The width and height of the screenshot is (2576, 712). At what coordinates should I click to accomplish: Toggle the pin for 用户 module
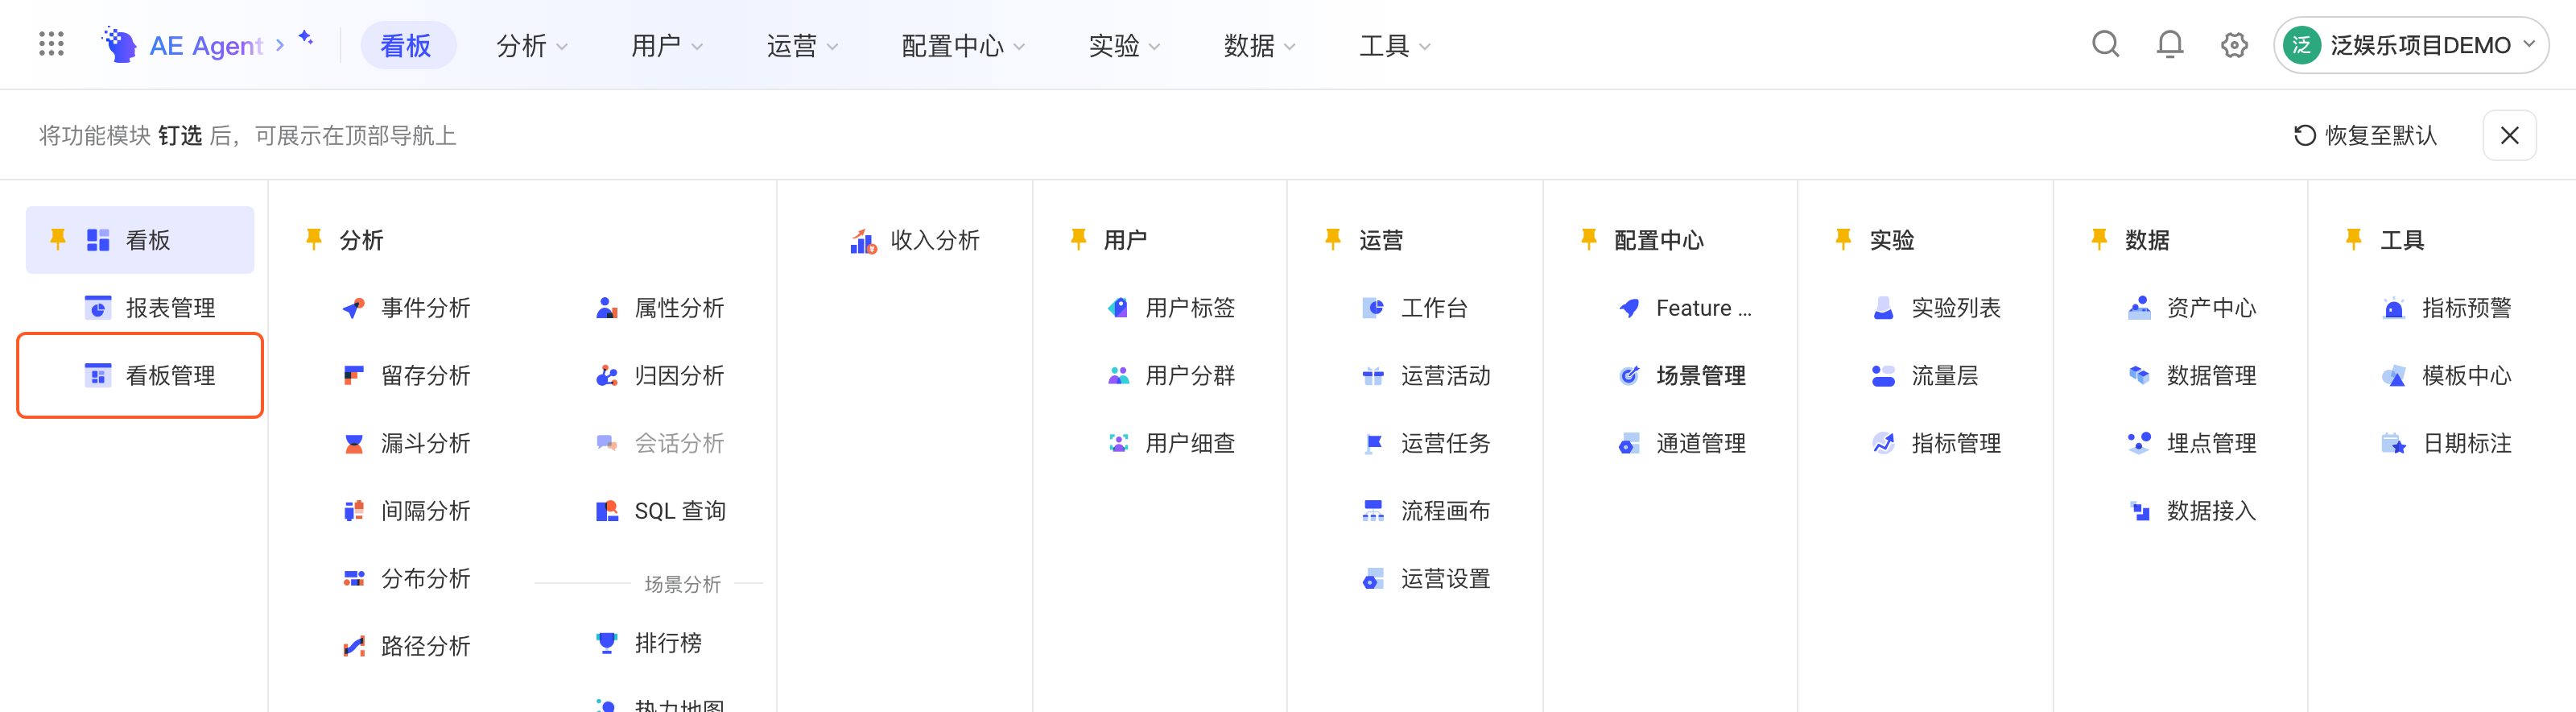pyautogui.click(x=1078, y=239)
